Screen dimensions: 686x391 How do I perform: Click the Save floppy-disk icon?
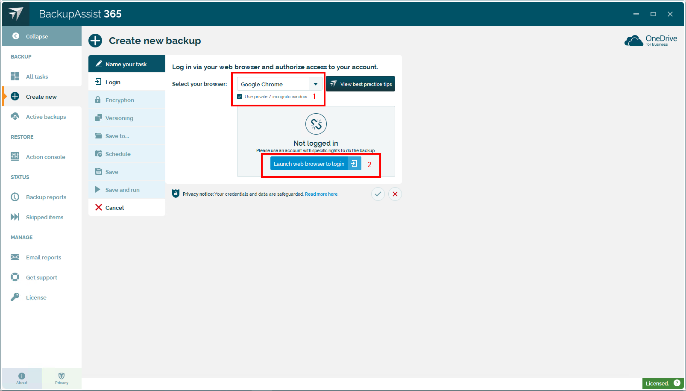[98, 171]
